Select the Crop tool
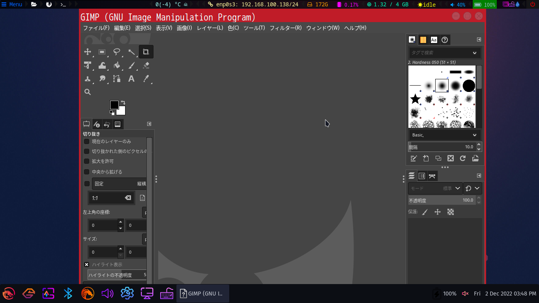 (146, 52)
